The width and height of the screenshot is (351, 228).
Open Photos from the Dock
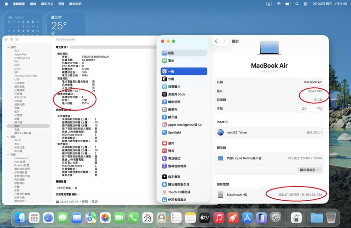(105, 218)
